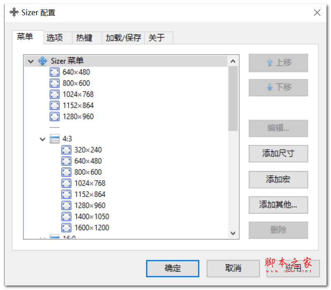Click the 添加其他 button
The image size is (331, 290).
click(278, 205)
